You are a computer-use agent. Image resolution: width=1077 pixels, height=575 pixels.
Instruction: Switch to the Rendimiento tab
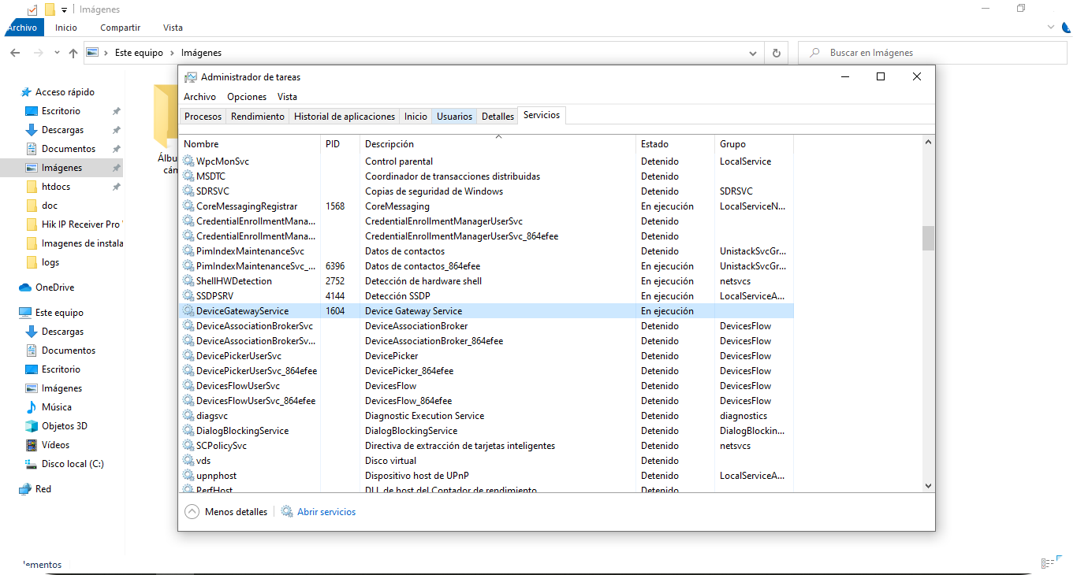point(257,117)
